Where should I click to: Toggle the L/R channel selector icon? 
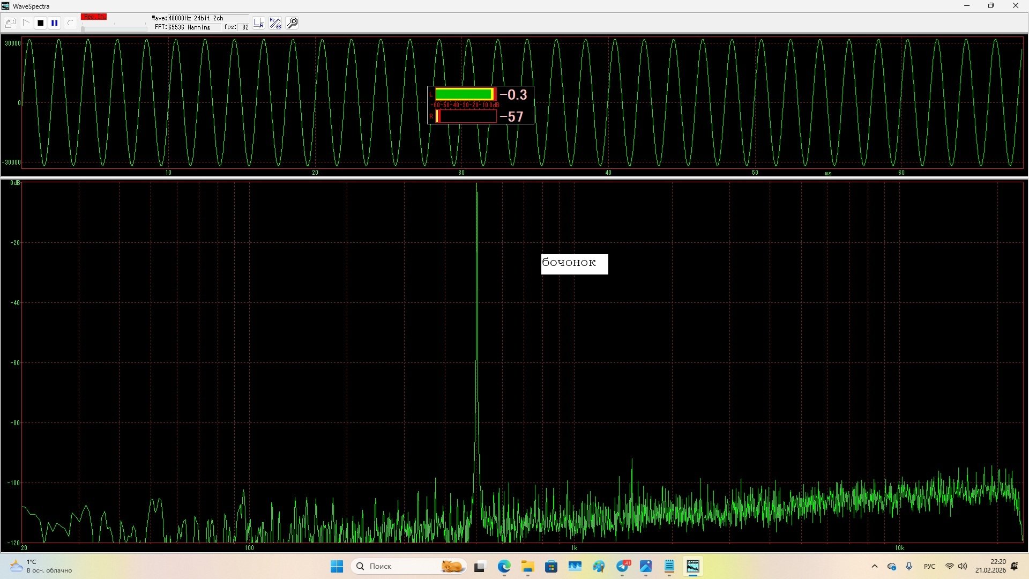pyautogui.click(x=259, y=23)
